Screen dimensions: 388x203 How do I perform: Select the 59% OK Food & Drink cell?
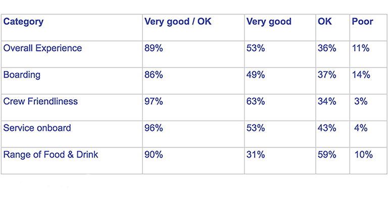click(x=327, y=155)
